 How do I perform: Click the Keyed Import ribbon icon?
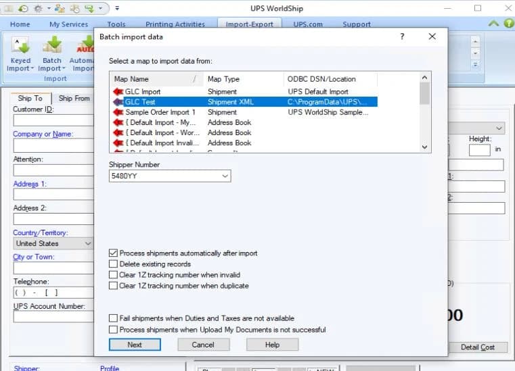pos(20,45)
